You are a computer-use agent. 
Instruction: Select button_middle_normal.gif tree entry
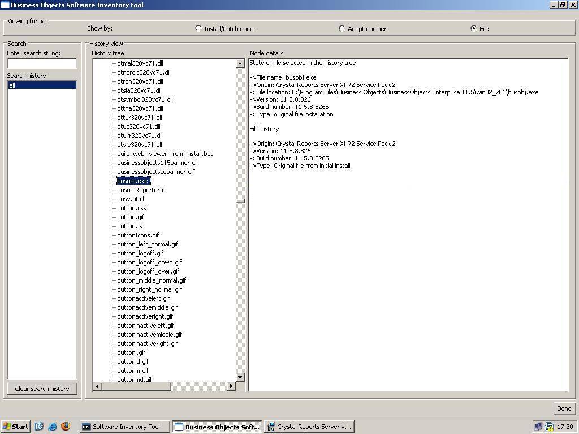152,280
